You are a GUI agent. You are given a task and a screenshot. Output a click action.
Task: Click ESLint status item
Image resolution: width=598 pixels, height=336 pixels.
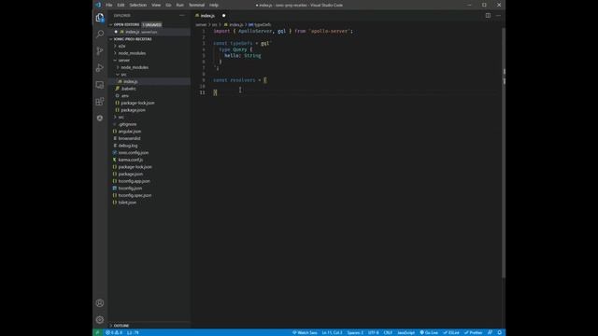coord(451,332)
